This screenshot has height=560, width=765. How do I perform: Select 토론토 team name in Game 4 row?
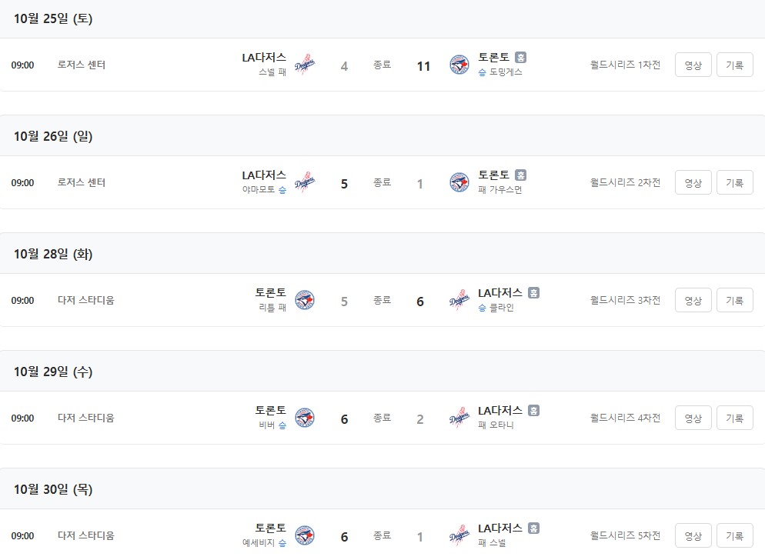pos(270,410)
